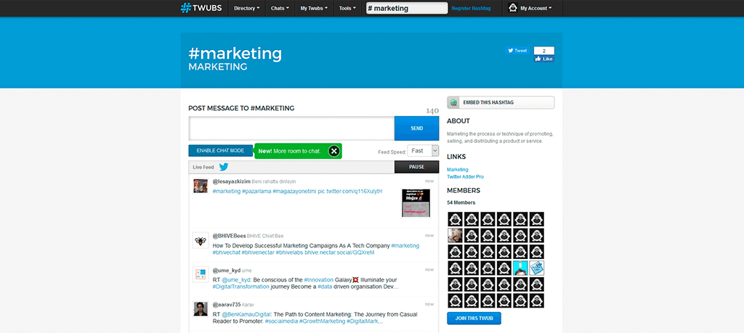Click the #bhivelabs hashtag
The width and height of the screenshot is (744, 333).
pos(289,252)
